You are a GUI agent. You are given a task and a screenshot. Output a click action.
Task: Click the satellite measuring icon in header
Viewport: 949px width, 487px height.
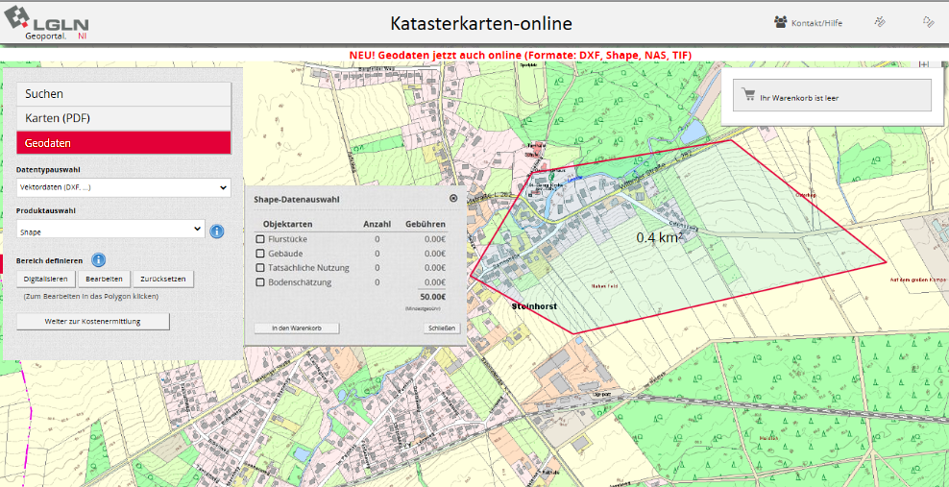(x=879, y=21)
